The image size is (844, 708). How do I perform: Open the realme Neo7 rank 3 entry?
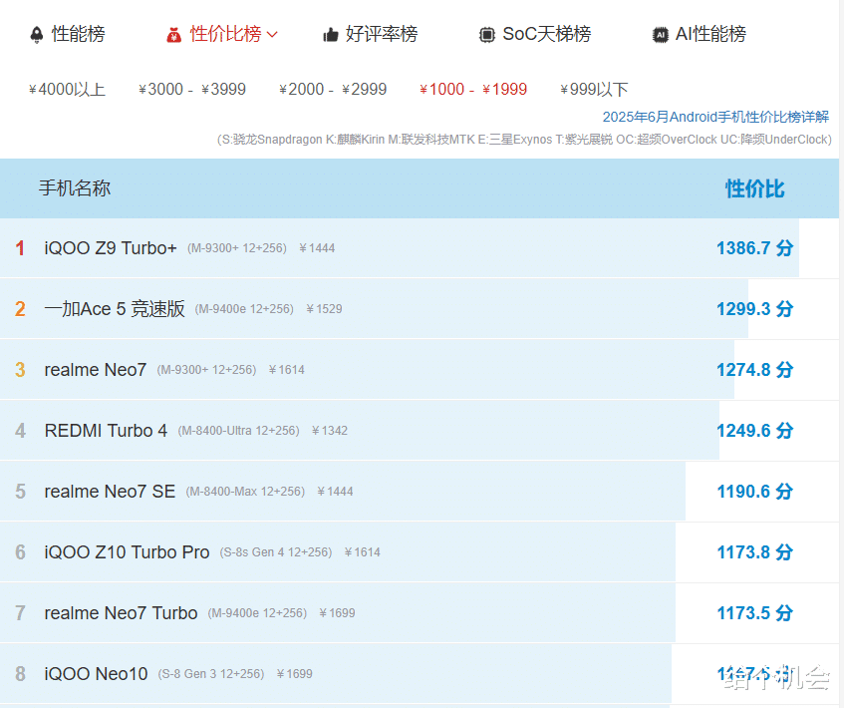click(x=96, y=370)
